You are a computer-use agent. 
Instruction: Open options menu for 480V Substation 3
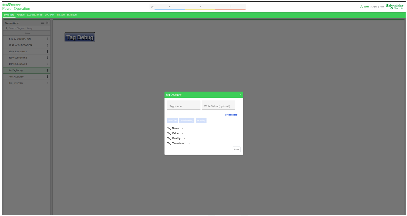pos(47,64)
